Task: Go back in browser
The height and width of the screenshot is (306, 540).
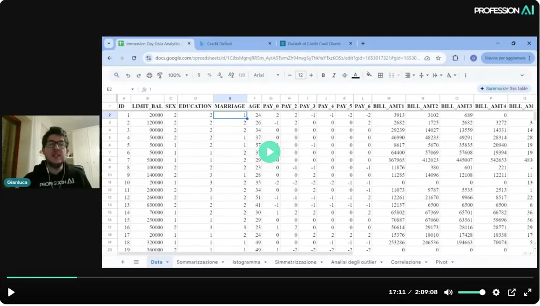Action: pyautogui.click(x=110, y=58)
